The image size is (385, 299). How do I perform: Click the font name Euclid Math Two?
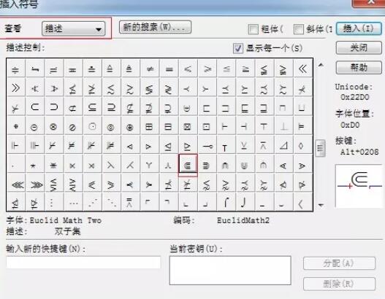66,220
